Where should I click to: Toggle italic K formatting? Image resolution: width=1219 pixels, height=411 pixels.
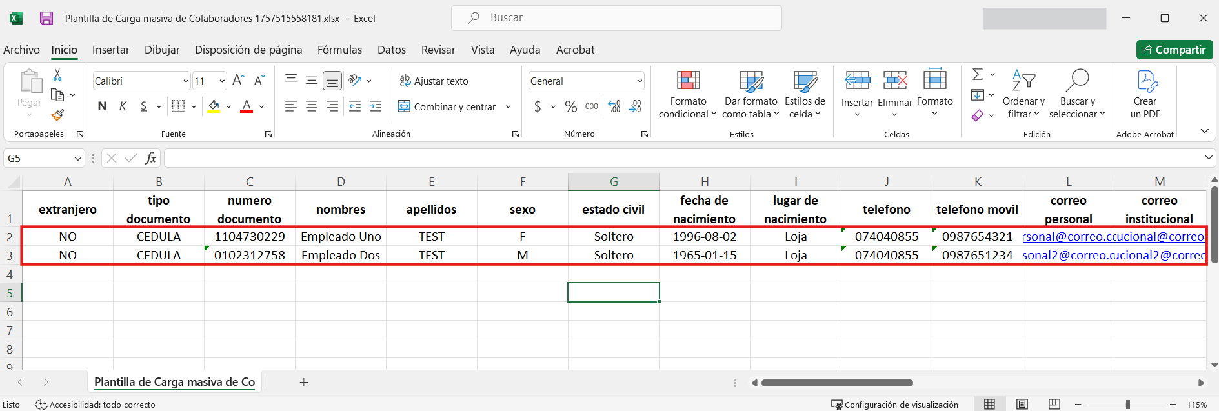click(x=123, y=106)
